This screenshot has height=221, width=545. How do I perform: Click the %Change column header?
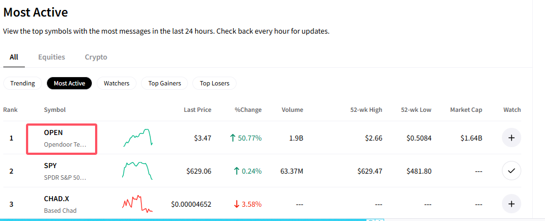pyautogui.click(x=248, y=110)
